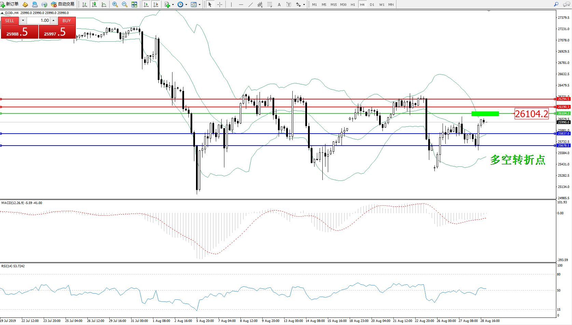This screenshot has height=325, width=572.
Task: Switch to the M15 timeframe
Action: coord(333,4)
